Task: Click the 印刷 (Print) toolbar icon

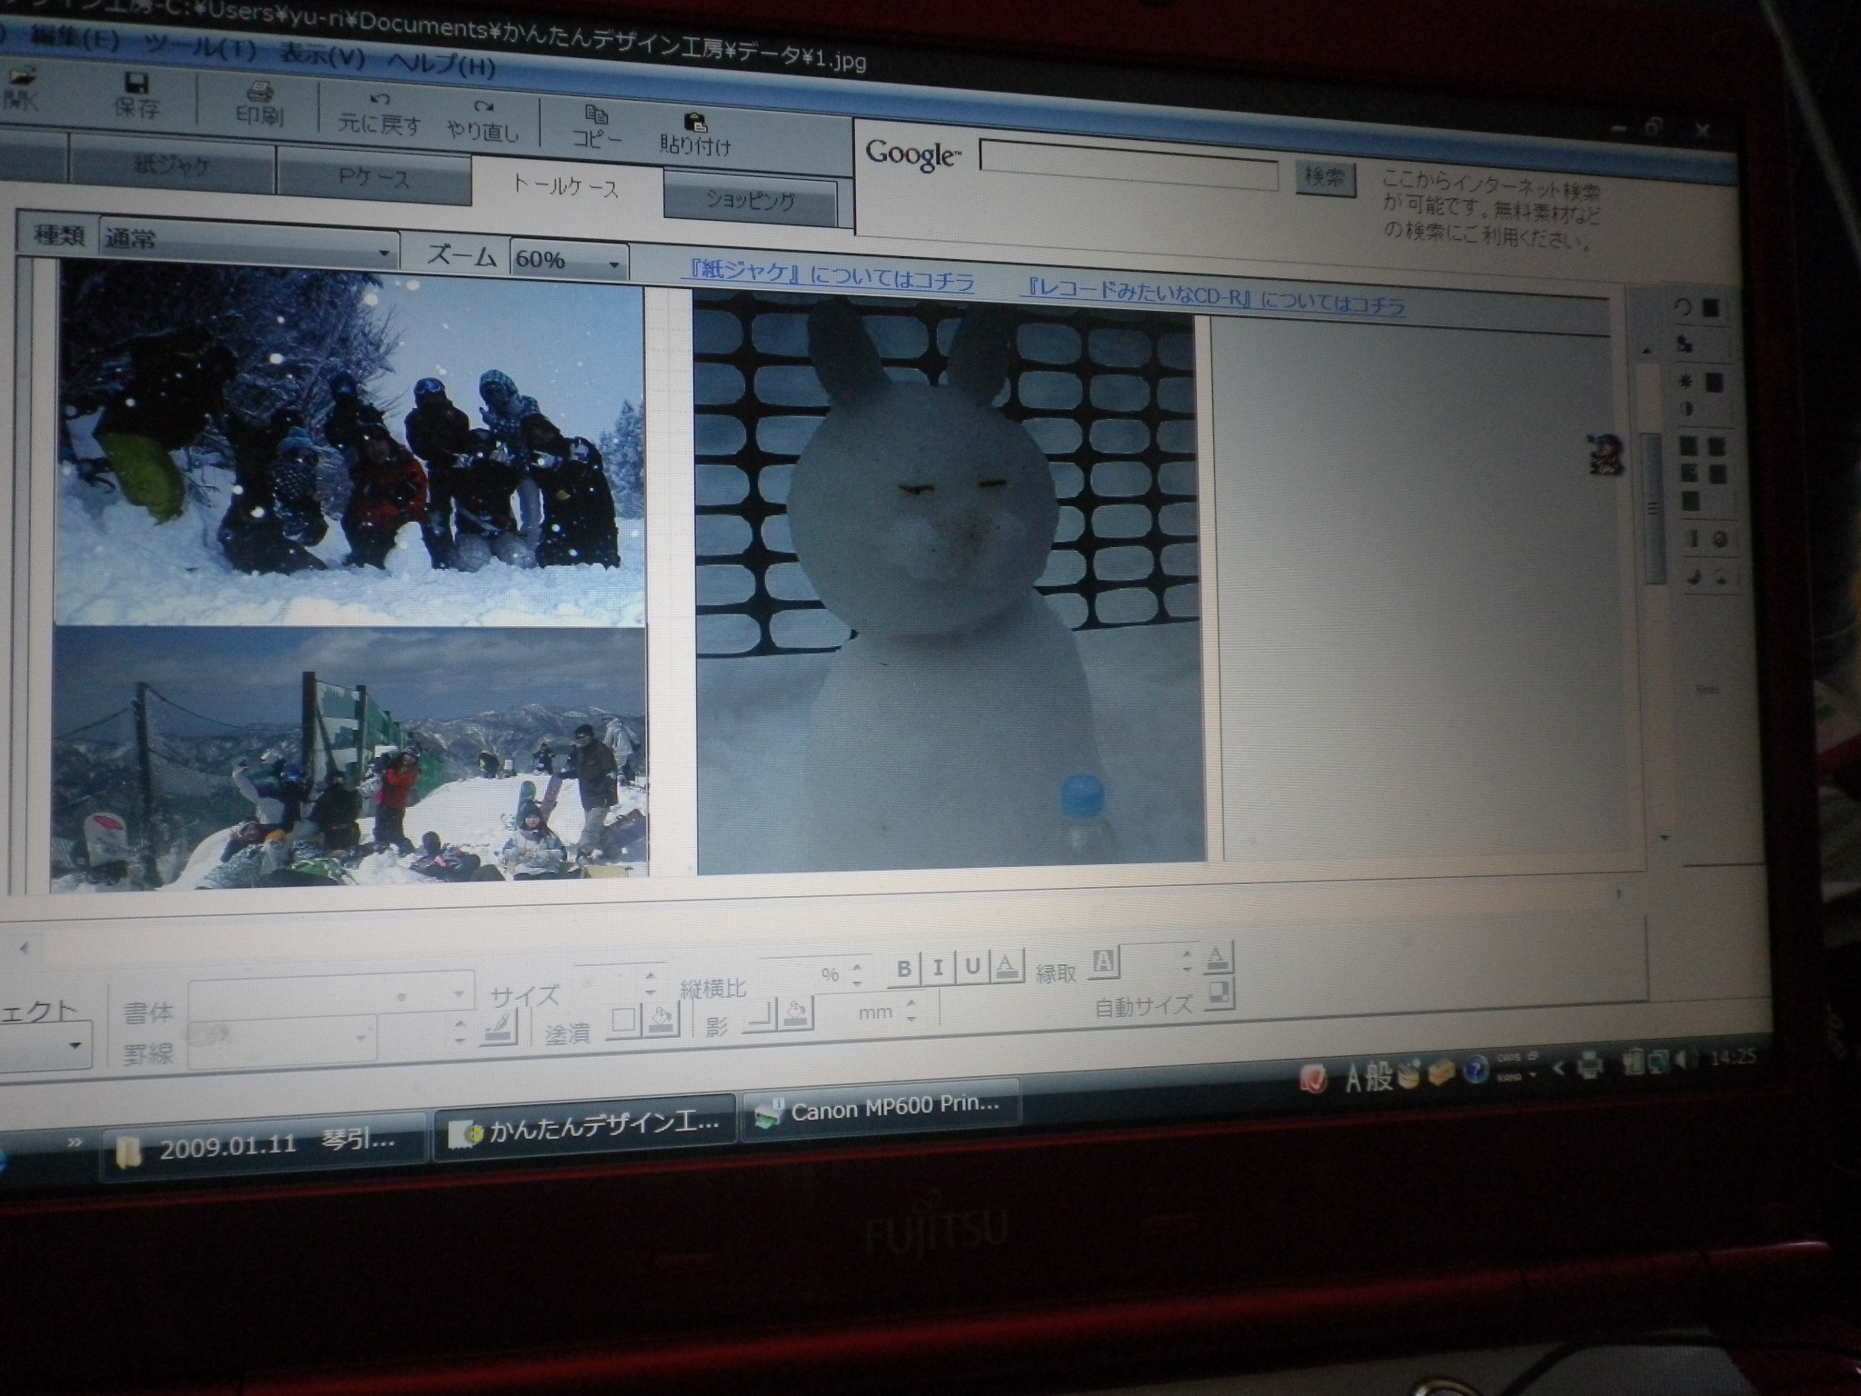Action: point(259,103)
